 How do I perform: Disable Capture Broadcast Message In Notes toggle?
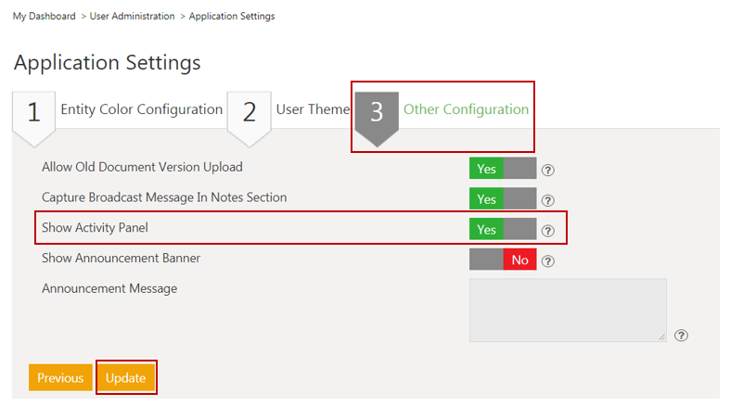point(503,199)
